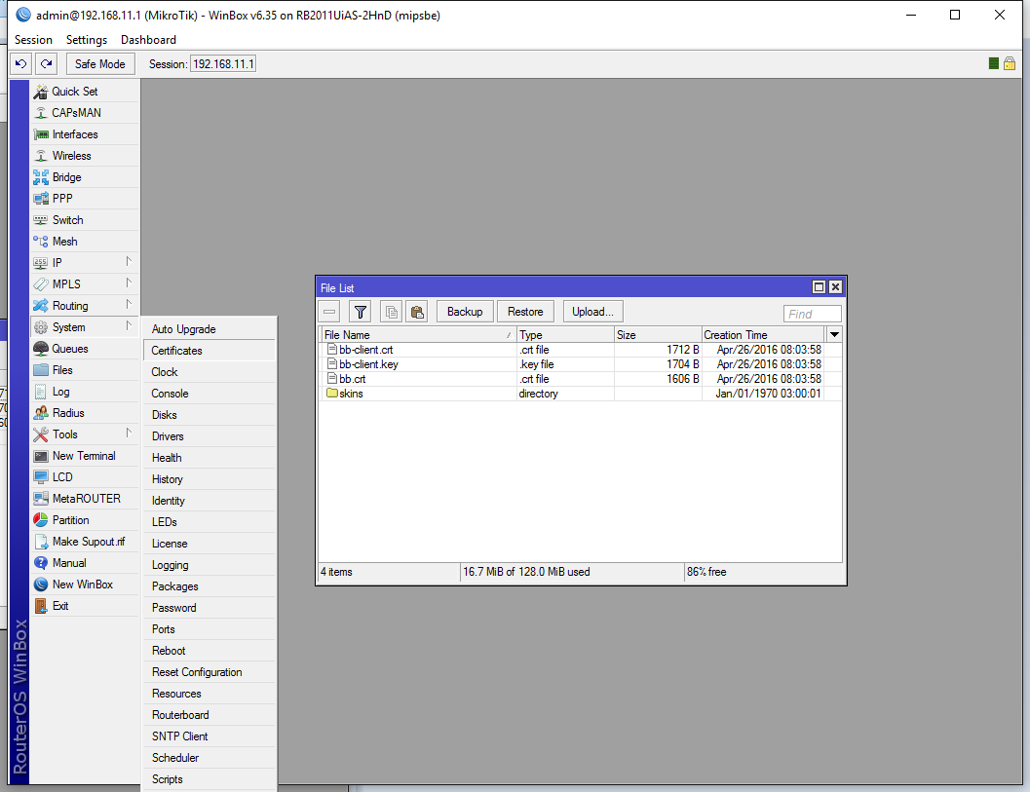
Task: Select Routerboard in System submenu
Action: coord(210,715)
